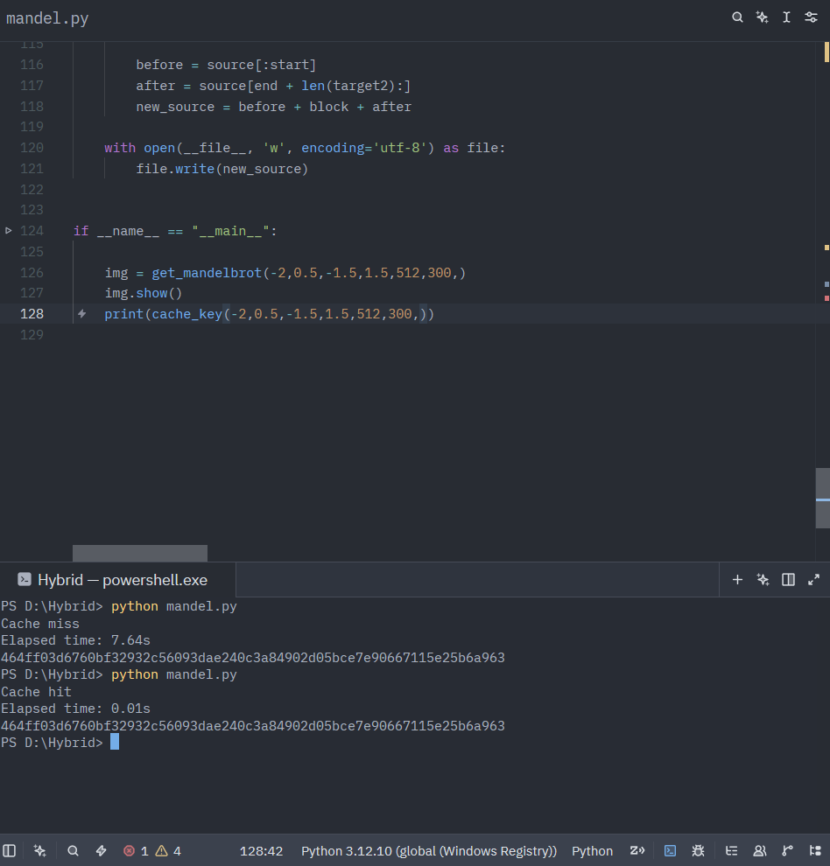Click sparkle assist icon in terminal panel
830x866 pixels.
pos(763,580)
